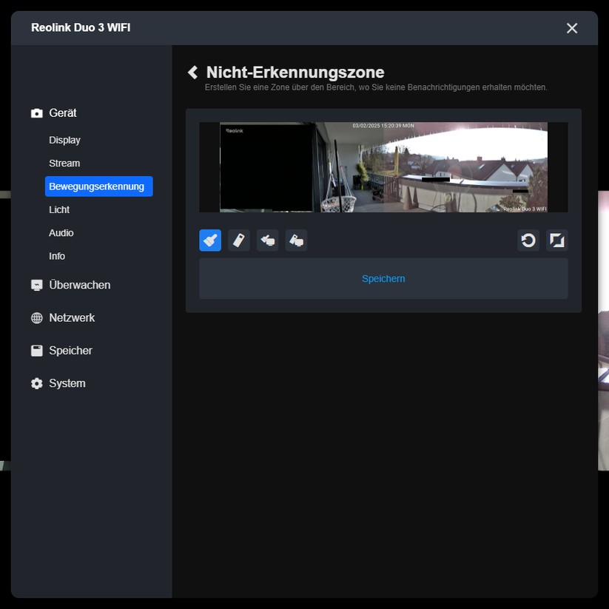The image size is (609, 609).
Task: Go back using the left arrow chevron
Action: 192,72
